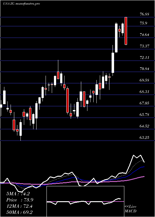Click the 70.84 price axis label
Viewport: 155px width, 217px height.
point(145,69)
